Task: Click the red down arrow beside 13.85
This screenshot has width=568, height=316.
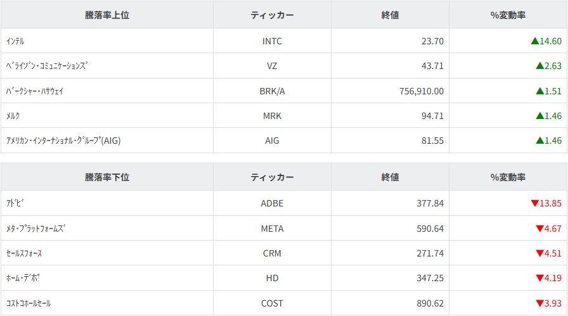Action: tap(534, 203)
